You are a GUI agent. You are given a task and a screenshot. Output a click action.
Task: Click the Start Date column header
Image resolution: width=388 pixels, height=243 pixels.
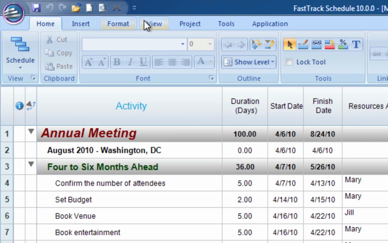pyautogui.click(x=286, y=106)
